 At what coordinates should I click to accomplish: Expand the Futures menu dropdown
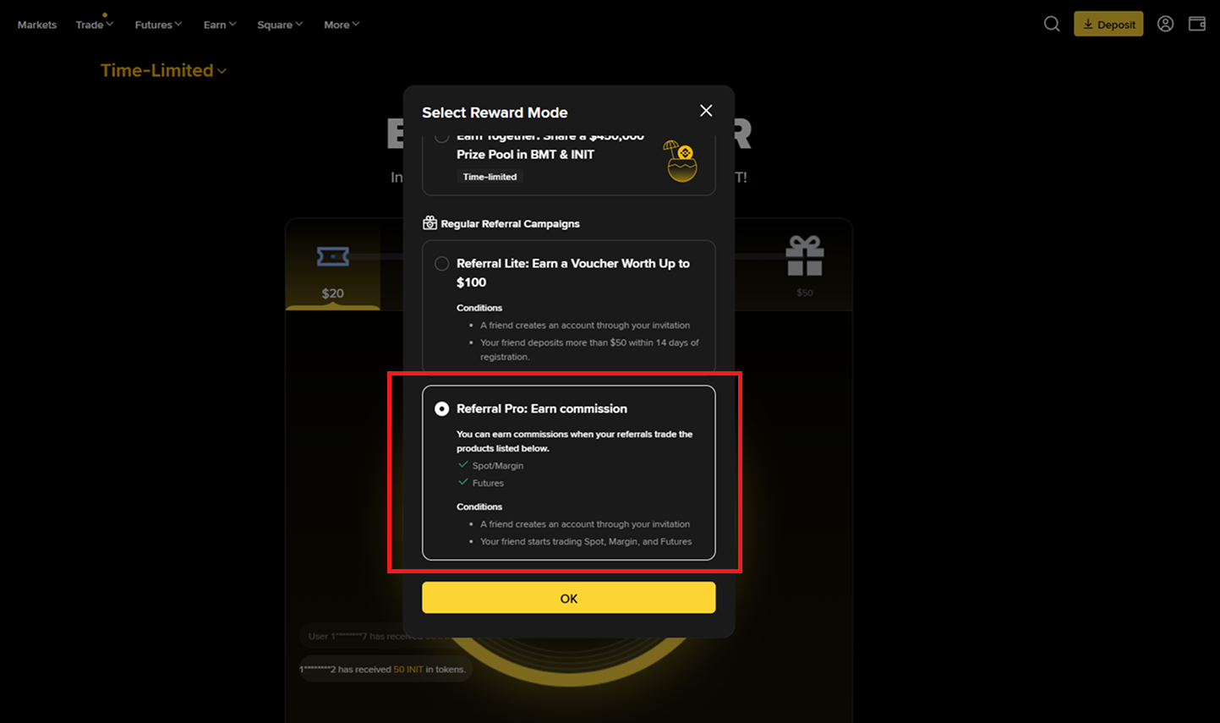[x=158, y=25]
